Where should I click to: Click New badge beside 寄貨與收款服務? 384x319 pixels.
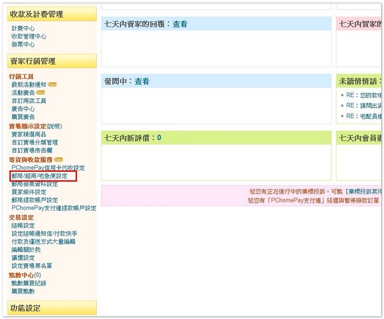pyautogui.click(x=58, y=160)
